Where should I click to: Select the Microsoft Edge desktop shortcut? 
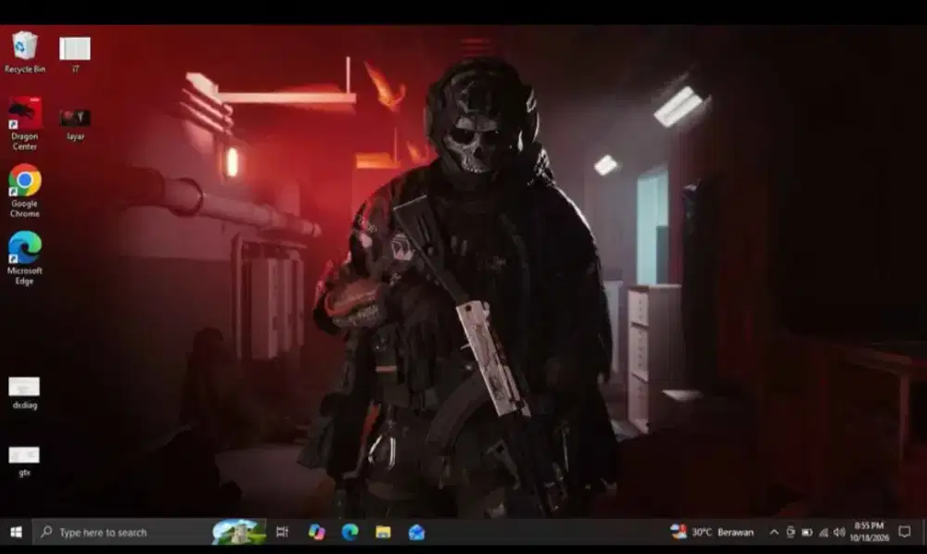tap(24, 258)
